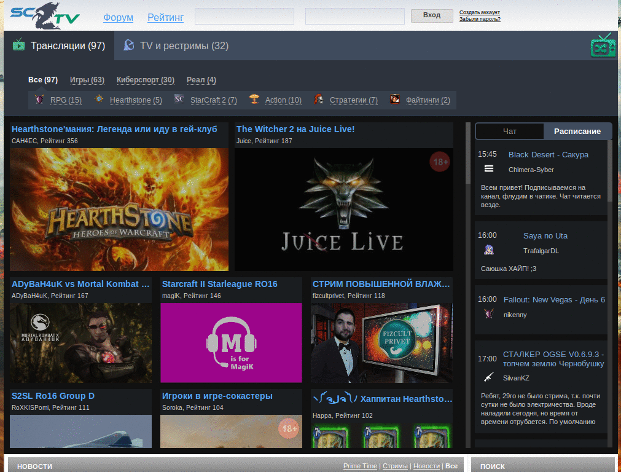This screenshot has width=629, height=472.
Task: Filter streams by Игры (63)
Action: [87, 80]
